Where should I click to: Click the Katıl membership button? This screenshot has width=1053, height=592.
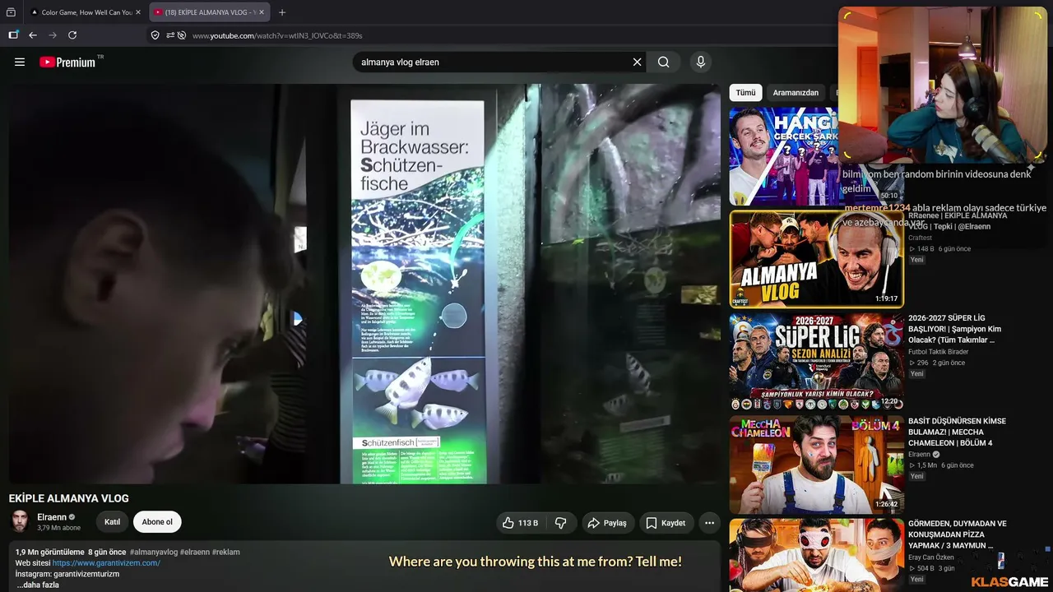coord(112,522)
